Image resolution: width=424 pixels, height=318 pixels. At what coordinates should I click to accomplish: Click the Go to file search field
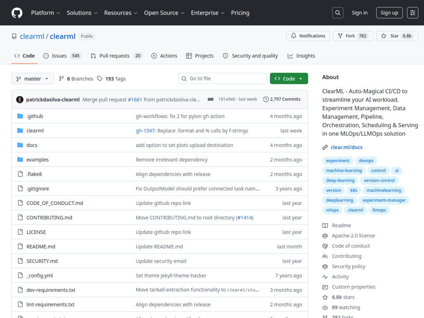point(222,78)
